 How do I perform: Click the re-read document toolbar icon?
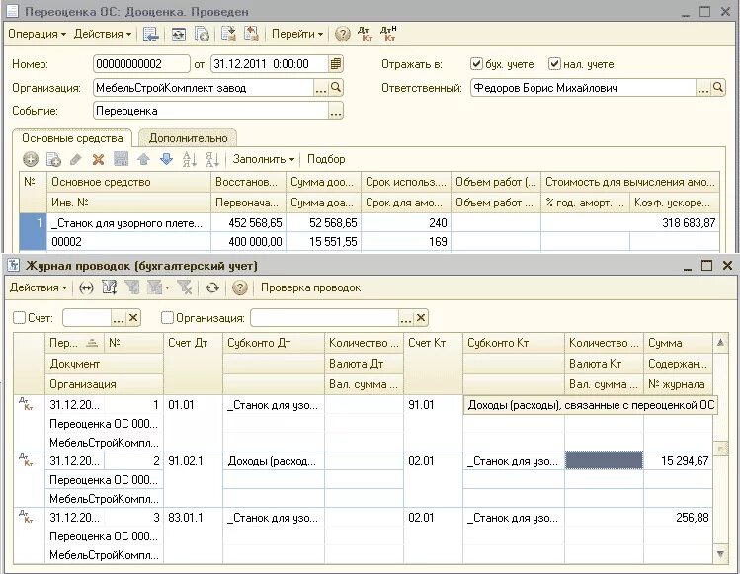point(179,34)
